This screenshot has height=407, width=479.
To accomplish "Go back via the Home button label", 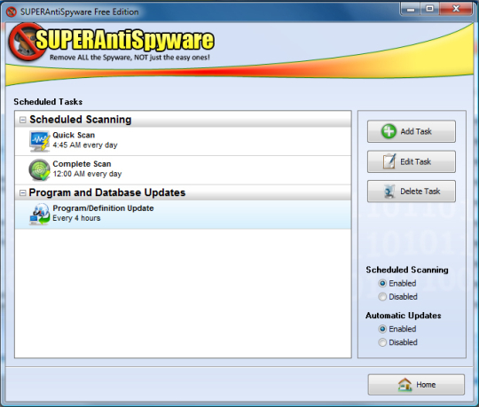I will (x=426, y=385).
